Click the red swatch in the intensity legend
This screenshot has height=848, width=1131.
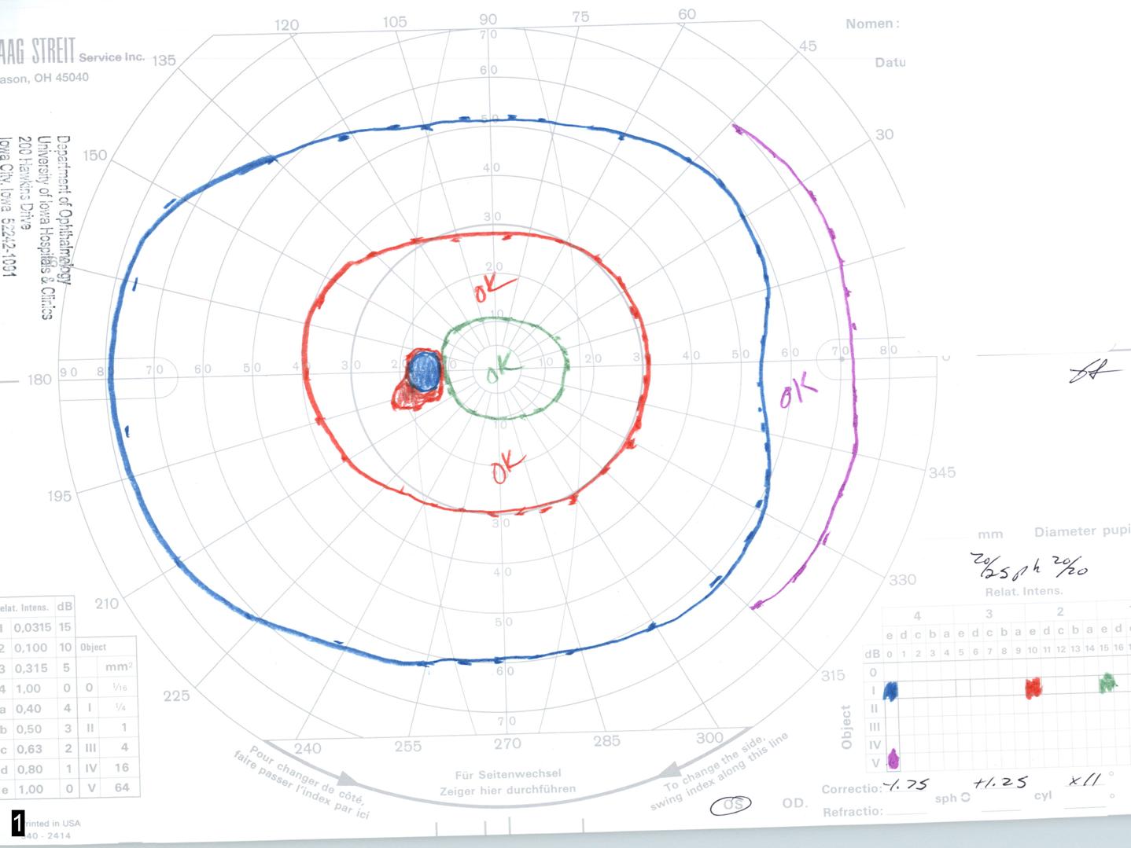(x=1033, y=688)
